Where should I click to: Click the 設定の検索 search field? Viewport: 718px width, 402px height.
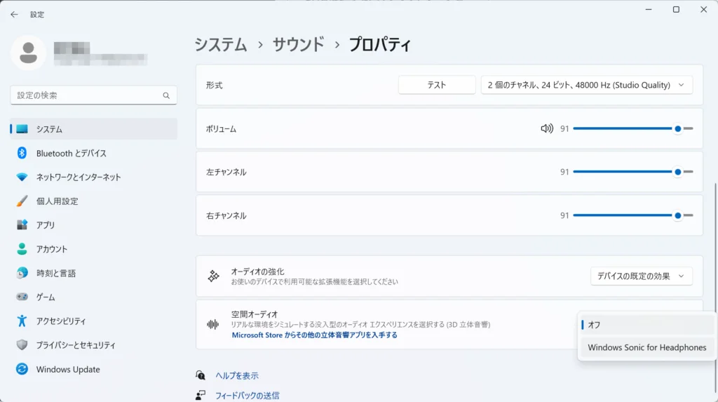click(x=88, y=95)
